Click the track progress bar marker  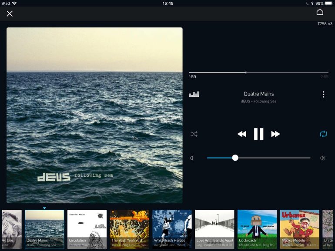coord(246,73)
